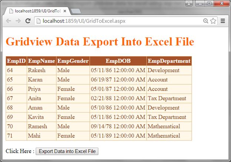Click the EmpID cell 66

point(16,89)
